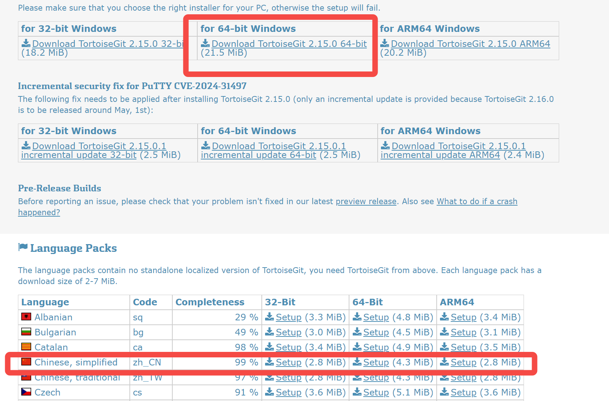Click the Catalan flag icon
The width and height of the screenshot is (609, 401).
(x=26, y=346)
